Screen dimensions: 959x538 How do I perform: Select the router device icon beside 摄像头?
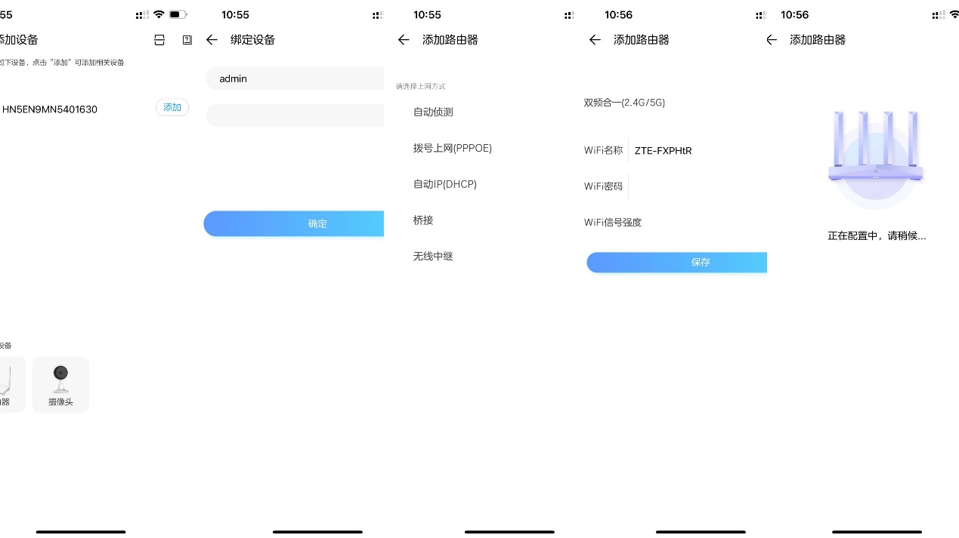[8, 384]
